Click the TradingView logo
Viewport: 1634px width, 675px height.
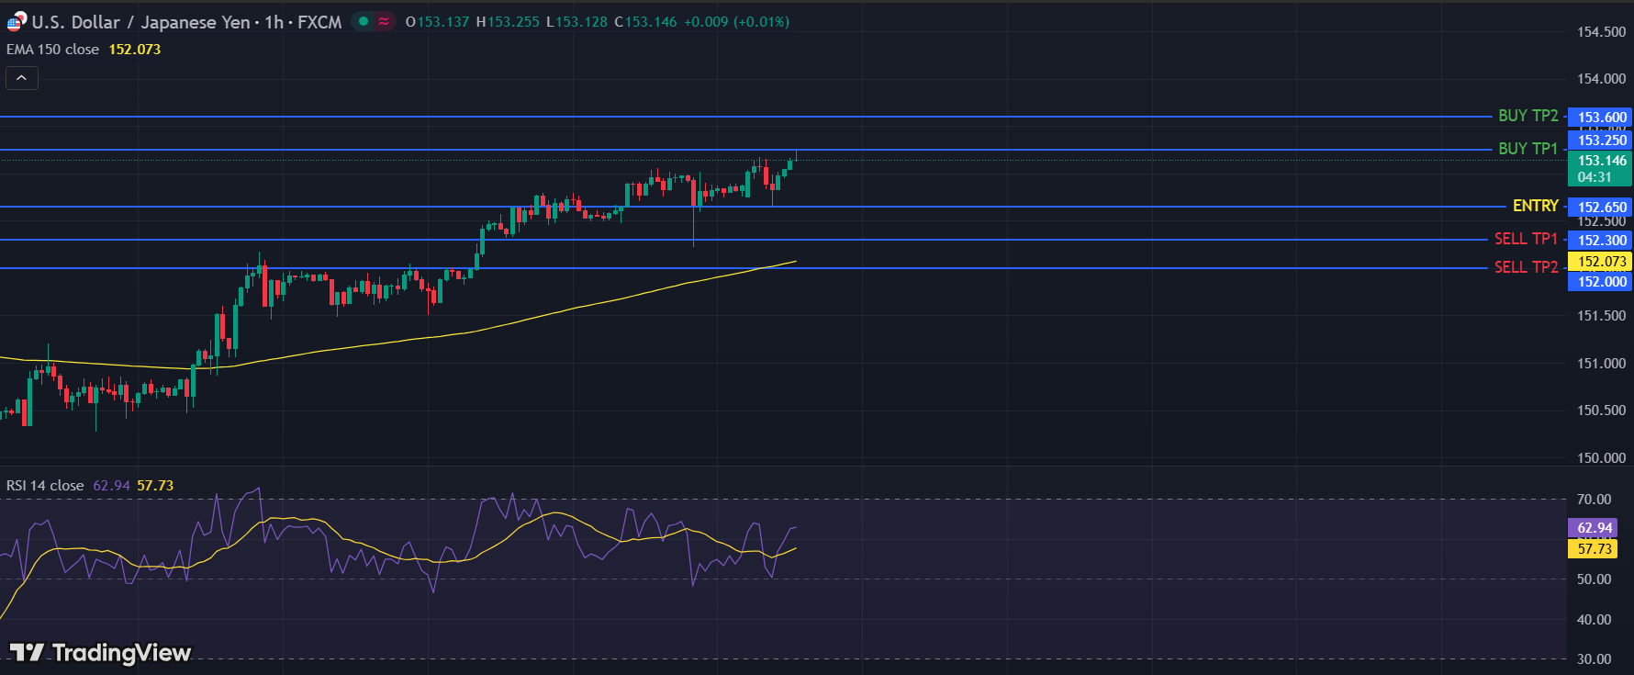[x=100, y=652]
